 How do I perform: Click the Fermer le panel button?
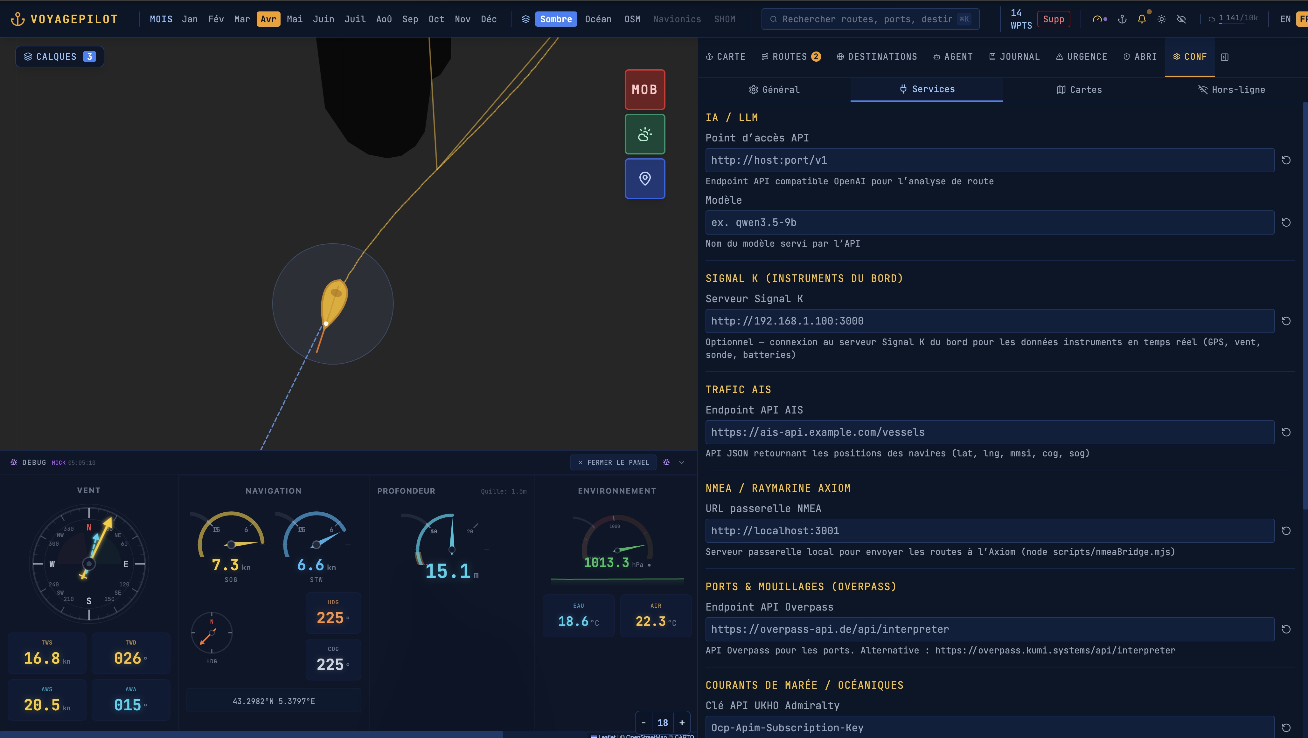point(613,462)
